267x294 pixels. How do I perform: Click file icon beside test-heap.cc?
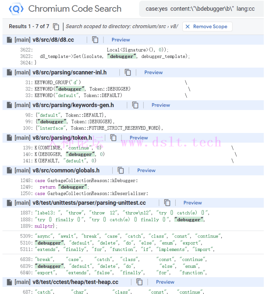pos(9,282)
